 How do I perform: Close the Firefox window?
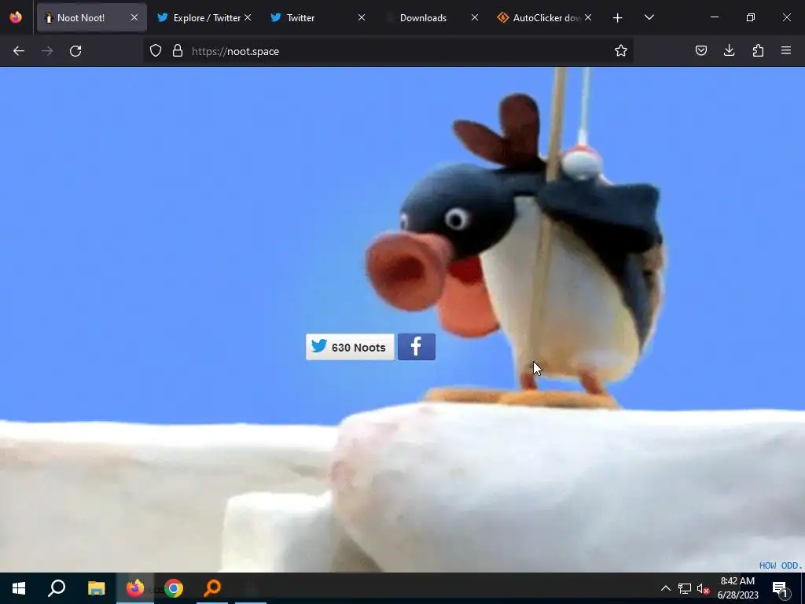(786, 17)
